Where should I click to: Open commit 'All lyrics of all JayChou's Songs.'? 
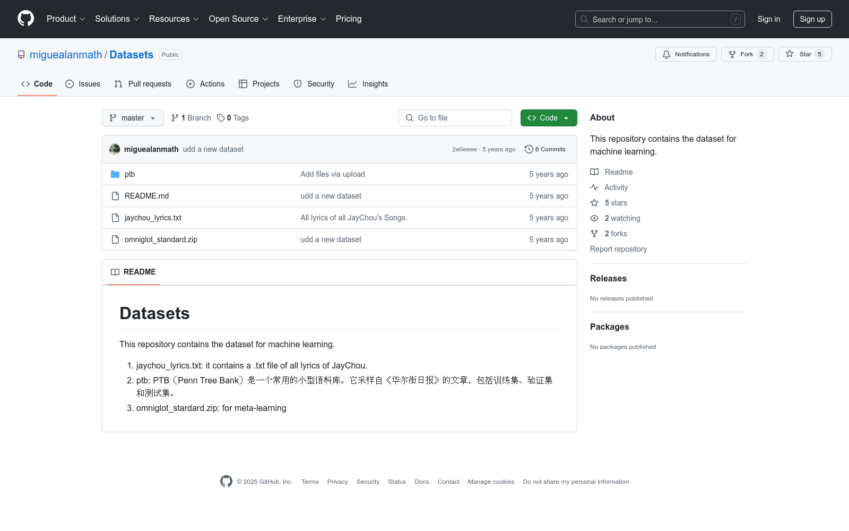point(354,218)
